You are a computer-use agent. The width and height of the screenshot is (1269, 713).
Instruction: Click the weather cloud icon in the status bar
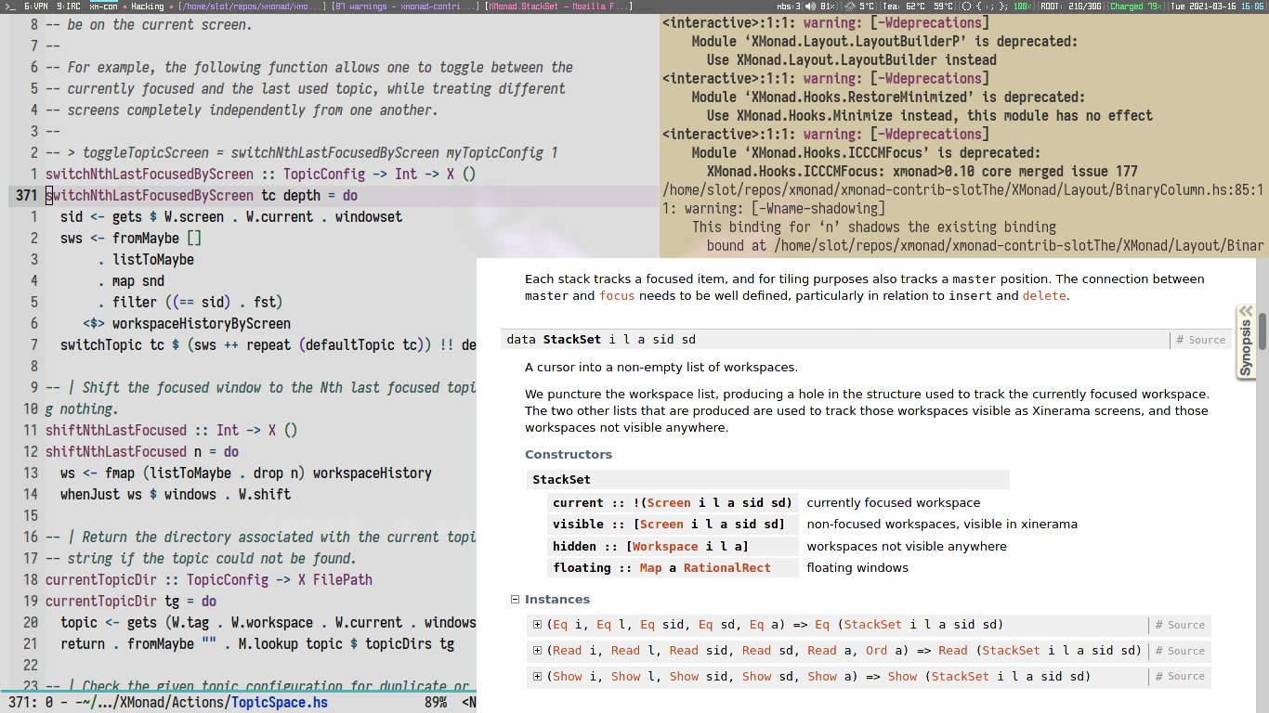coord(848,6)
